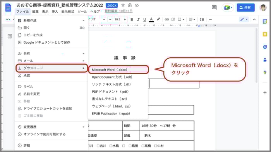Expand the メール submenu

tap(51, 61)
